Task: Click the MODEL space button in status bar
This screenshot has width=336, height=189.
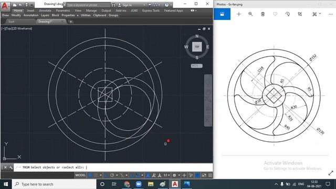Action: coord(80,175)
